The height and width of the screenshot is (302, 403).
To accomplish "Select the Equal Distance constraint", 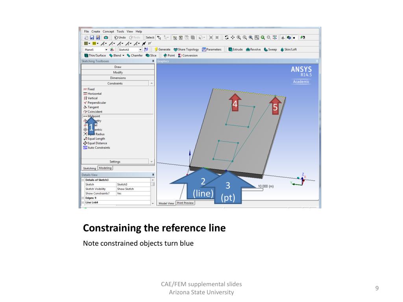I will click(x=95, y=143).
